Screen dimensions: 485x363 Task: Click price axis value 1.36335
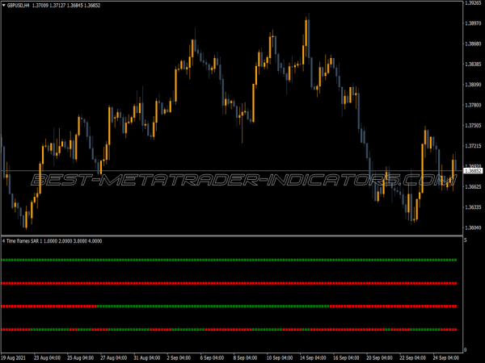click(473, 207)
